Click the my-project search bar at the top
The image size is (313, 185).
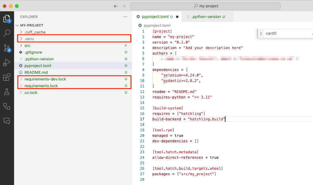[205, 6]
